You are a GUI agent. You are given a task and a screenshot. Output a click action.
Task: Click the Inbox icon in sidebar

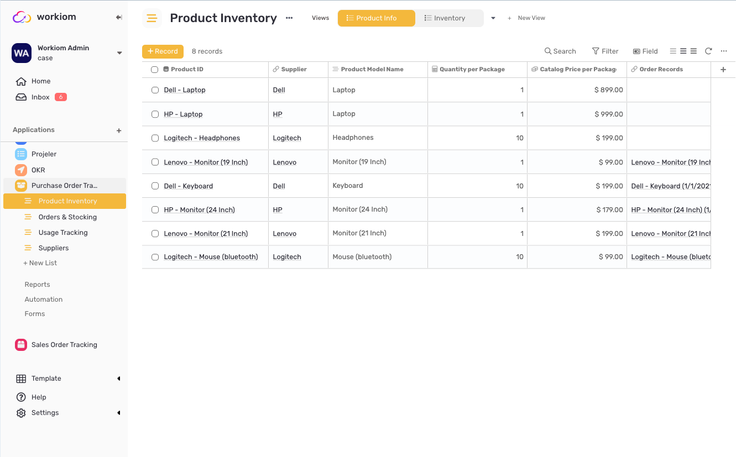[20, 97]
